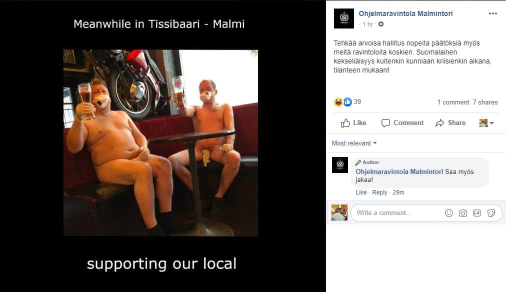The height and width of the screenshot is (292, 506).
Task: View the 1 comment link
Action: click(x=453, y=102)
